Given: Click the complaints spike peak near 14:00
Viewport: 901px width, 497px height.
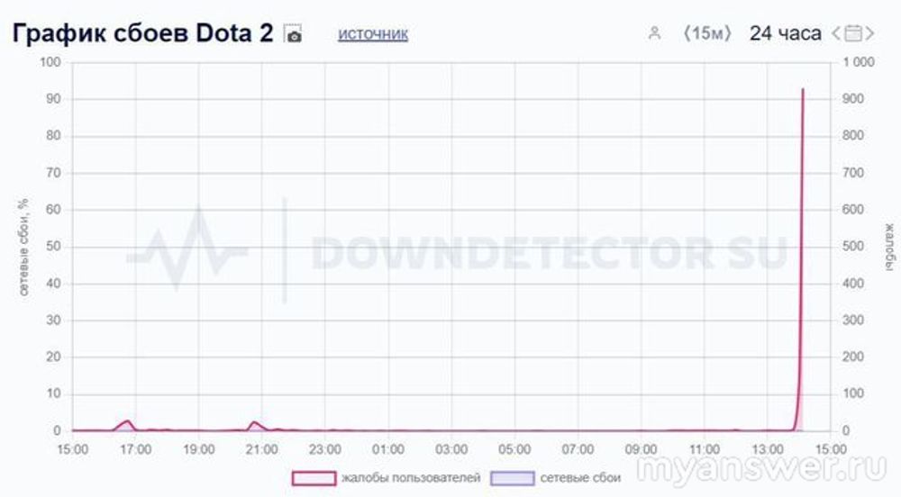Looking at the screenshot, I should point(802,90).
